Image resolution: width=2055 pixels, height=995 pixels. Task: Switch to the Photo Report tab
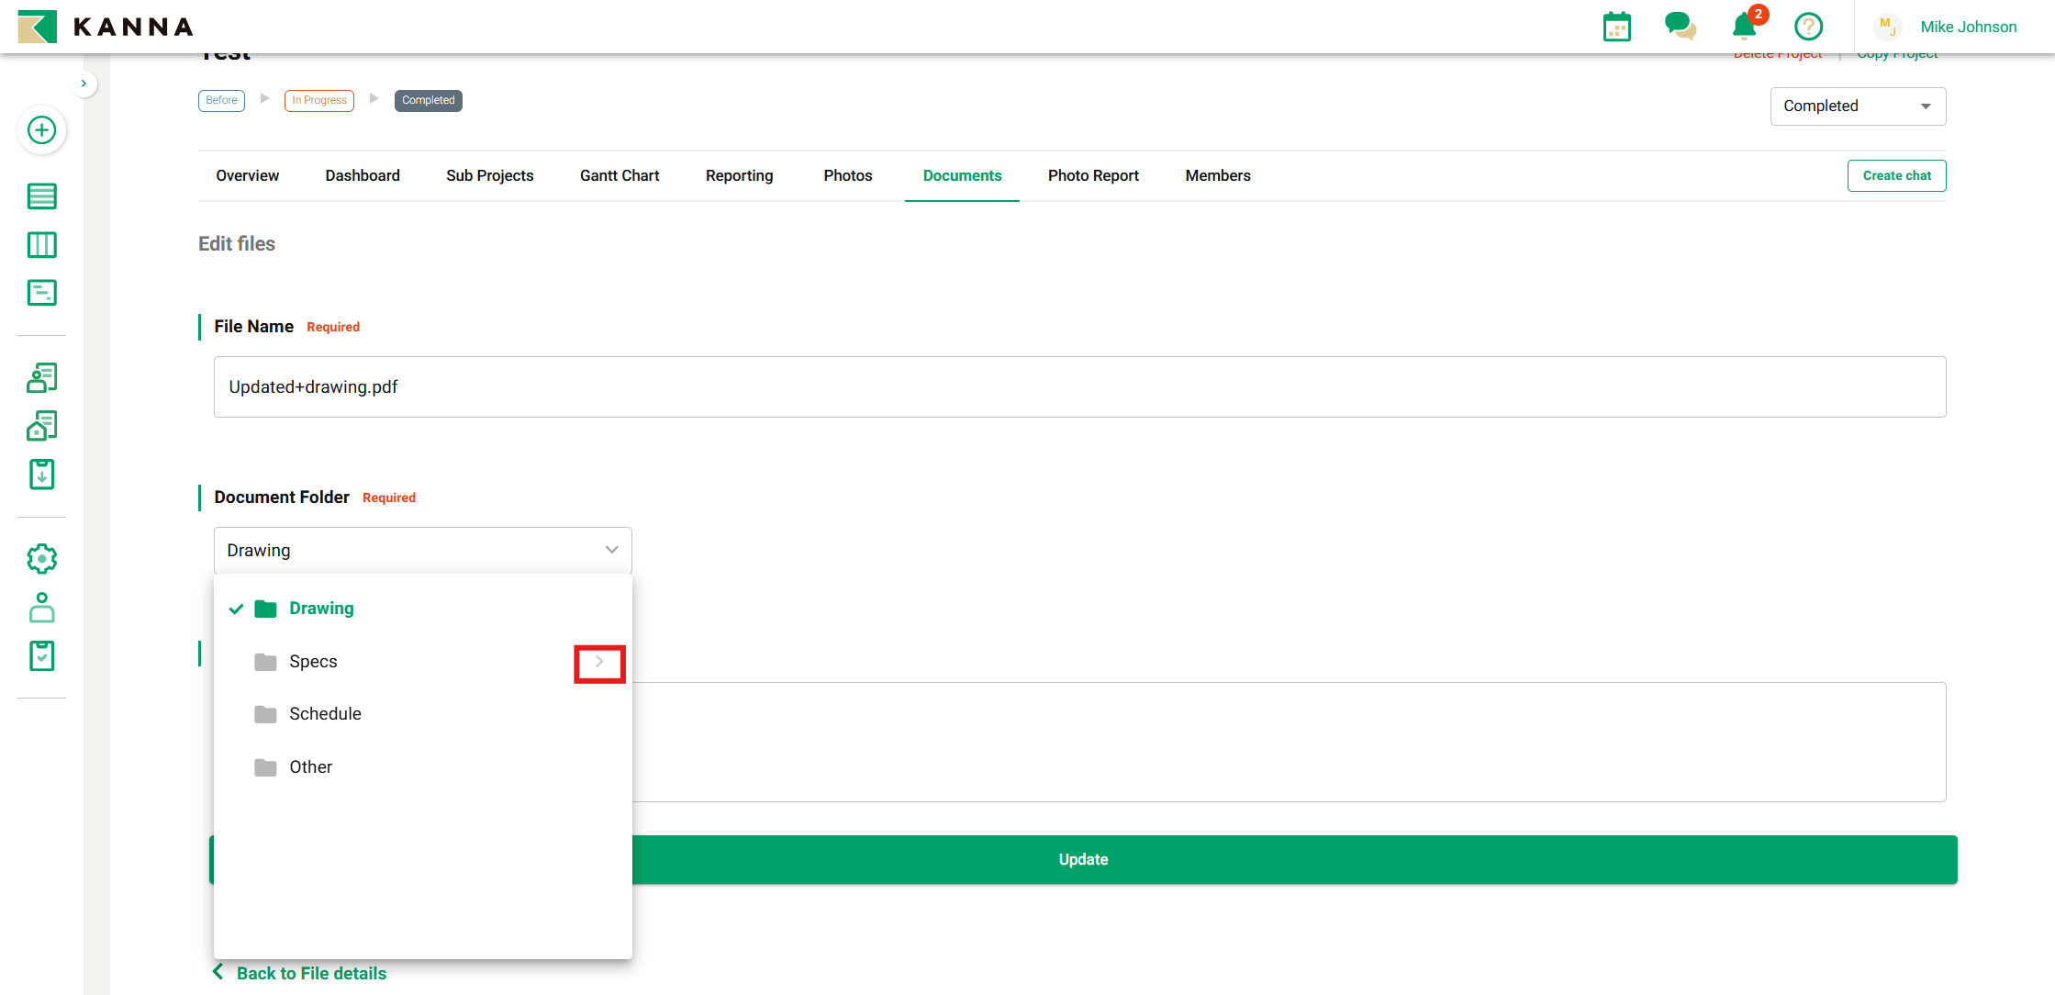pos(1092,175)
